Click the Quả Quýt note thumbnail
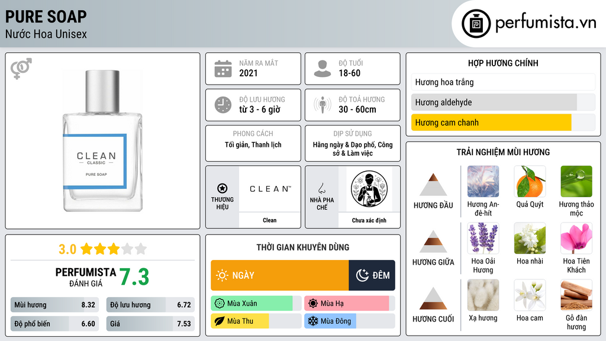The image size is (606, 341). click(530, 181)
